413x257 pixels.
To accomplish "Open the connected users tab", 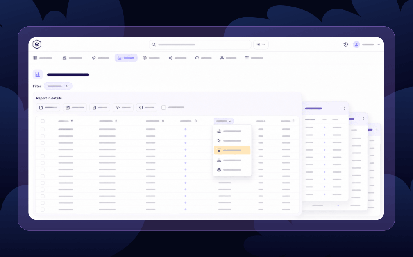I will point(228,58).
